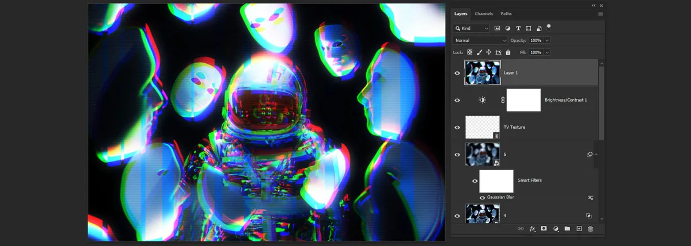Add a layer style with fx icon
Image resolution: width=691 pixels, height=246 pixels.
click(x=533, y=229)
